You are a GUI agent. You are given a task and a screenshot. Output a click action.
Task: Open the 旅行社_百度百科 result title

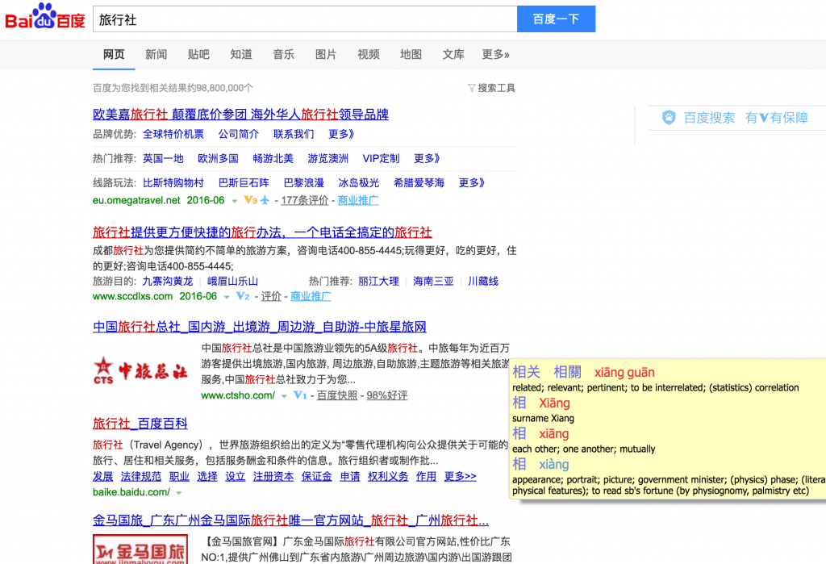(140, 424)
